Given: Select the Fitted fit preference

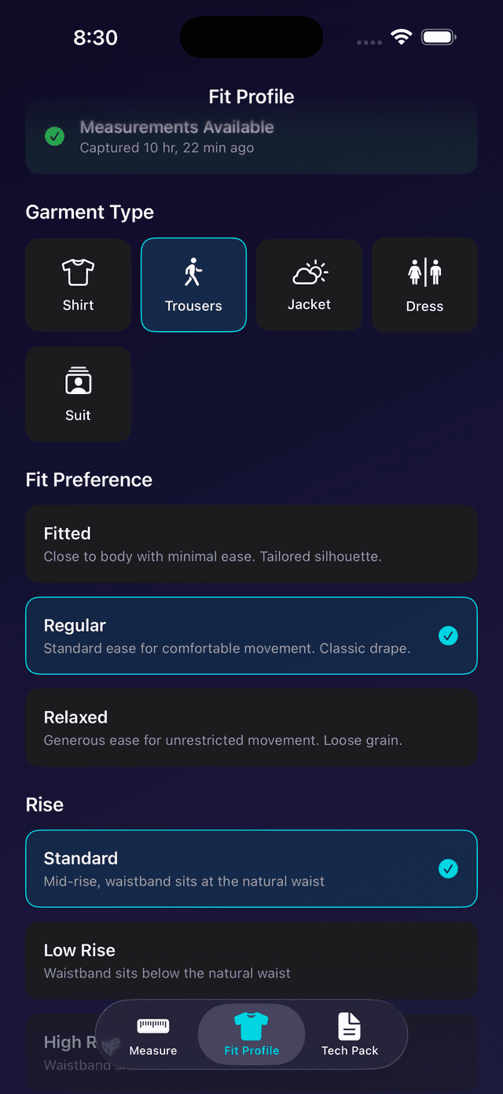Looking at the screenshot, I should click(x=251, y=543).
